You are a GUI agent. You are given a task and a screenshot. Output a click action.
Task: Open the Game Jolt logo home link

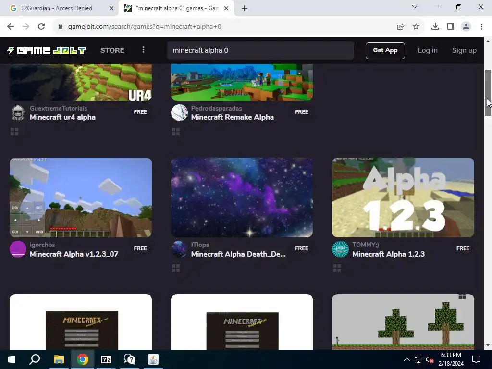click(x=47, y=50)
